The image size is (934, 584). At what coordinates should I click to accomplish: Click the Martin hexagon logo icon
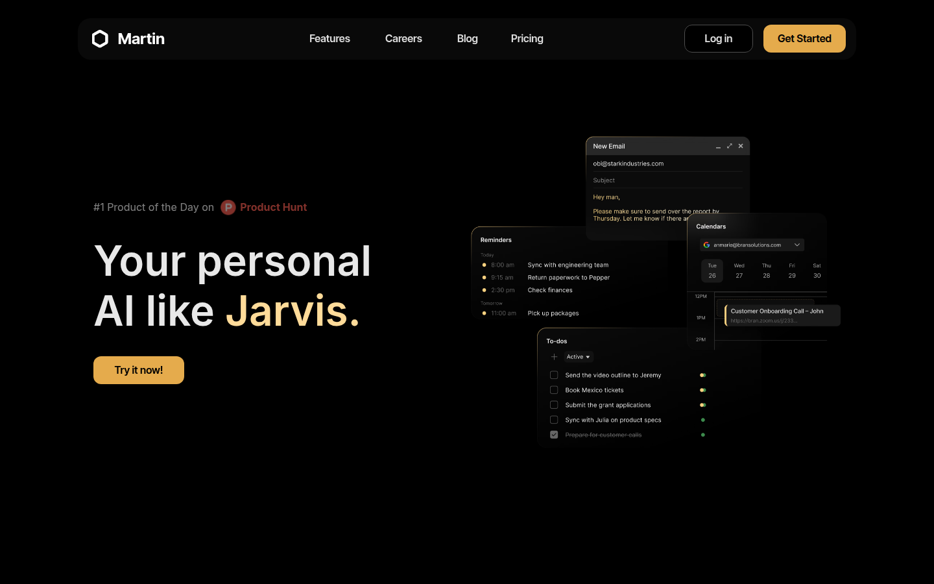pos(100,39)
